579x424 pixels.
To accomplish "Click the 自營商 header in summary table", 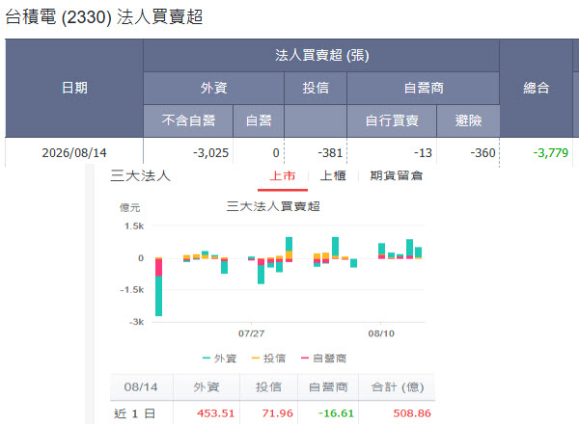I will point(328,386).
